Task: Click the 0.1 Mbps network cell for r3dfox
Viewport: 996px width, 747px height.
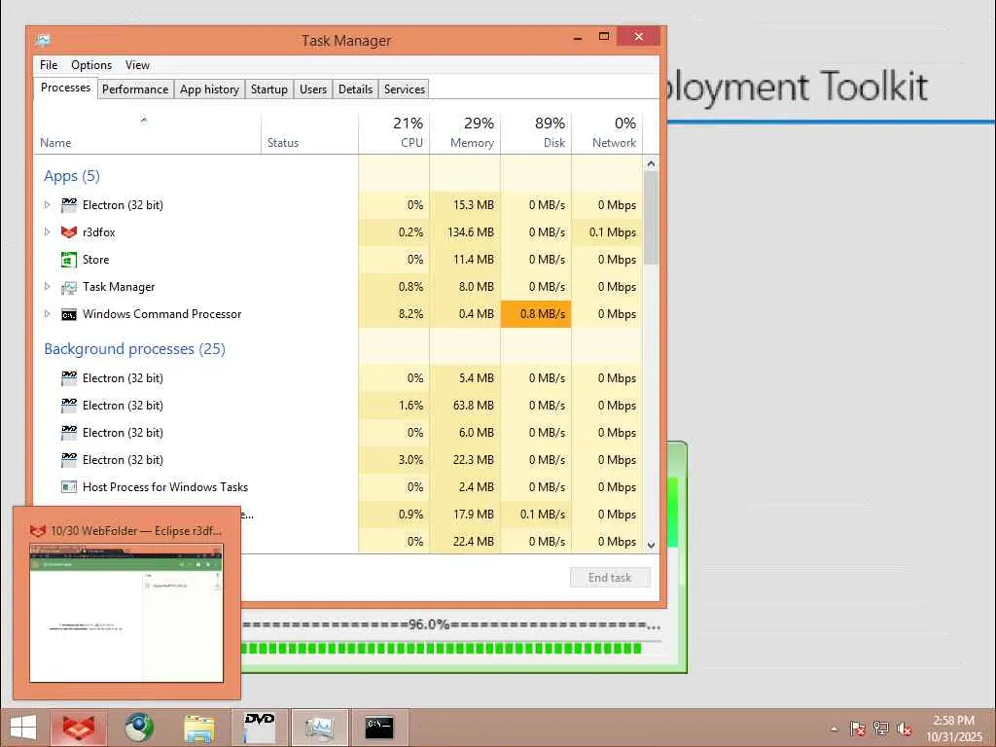Action: click(x=607, y=231)
